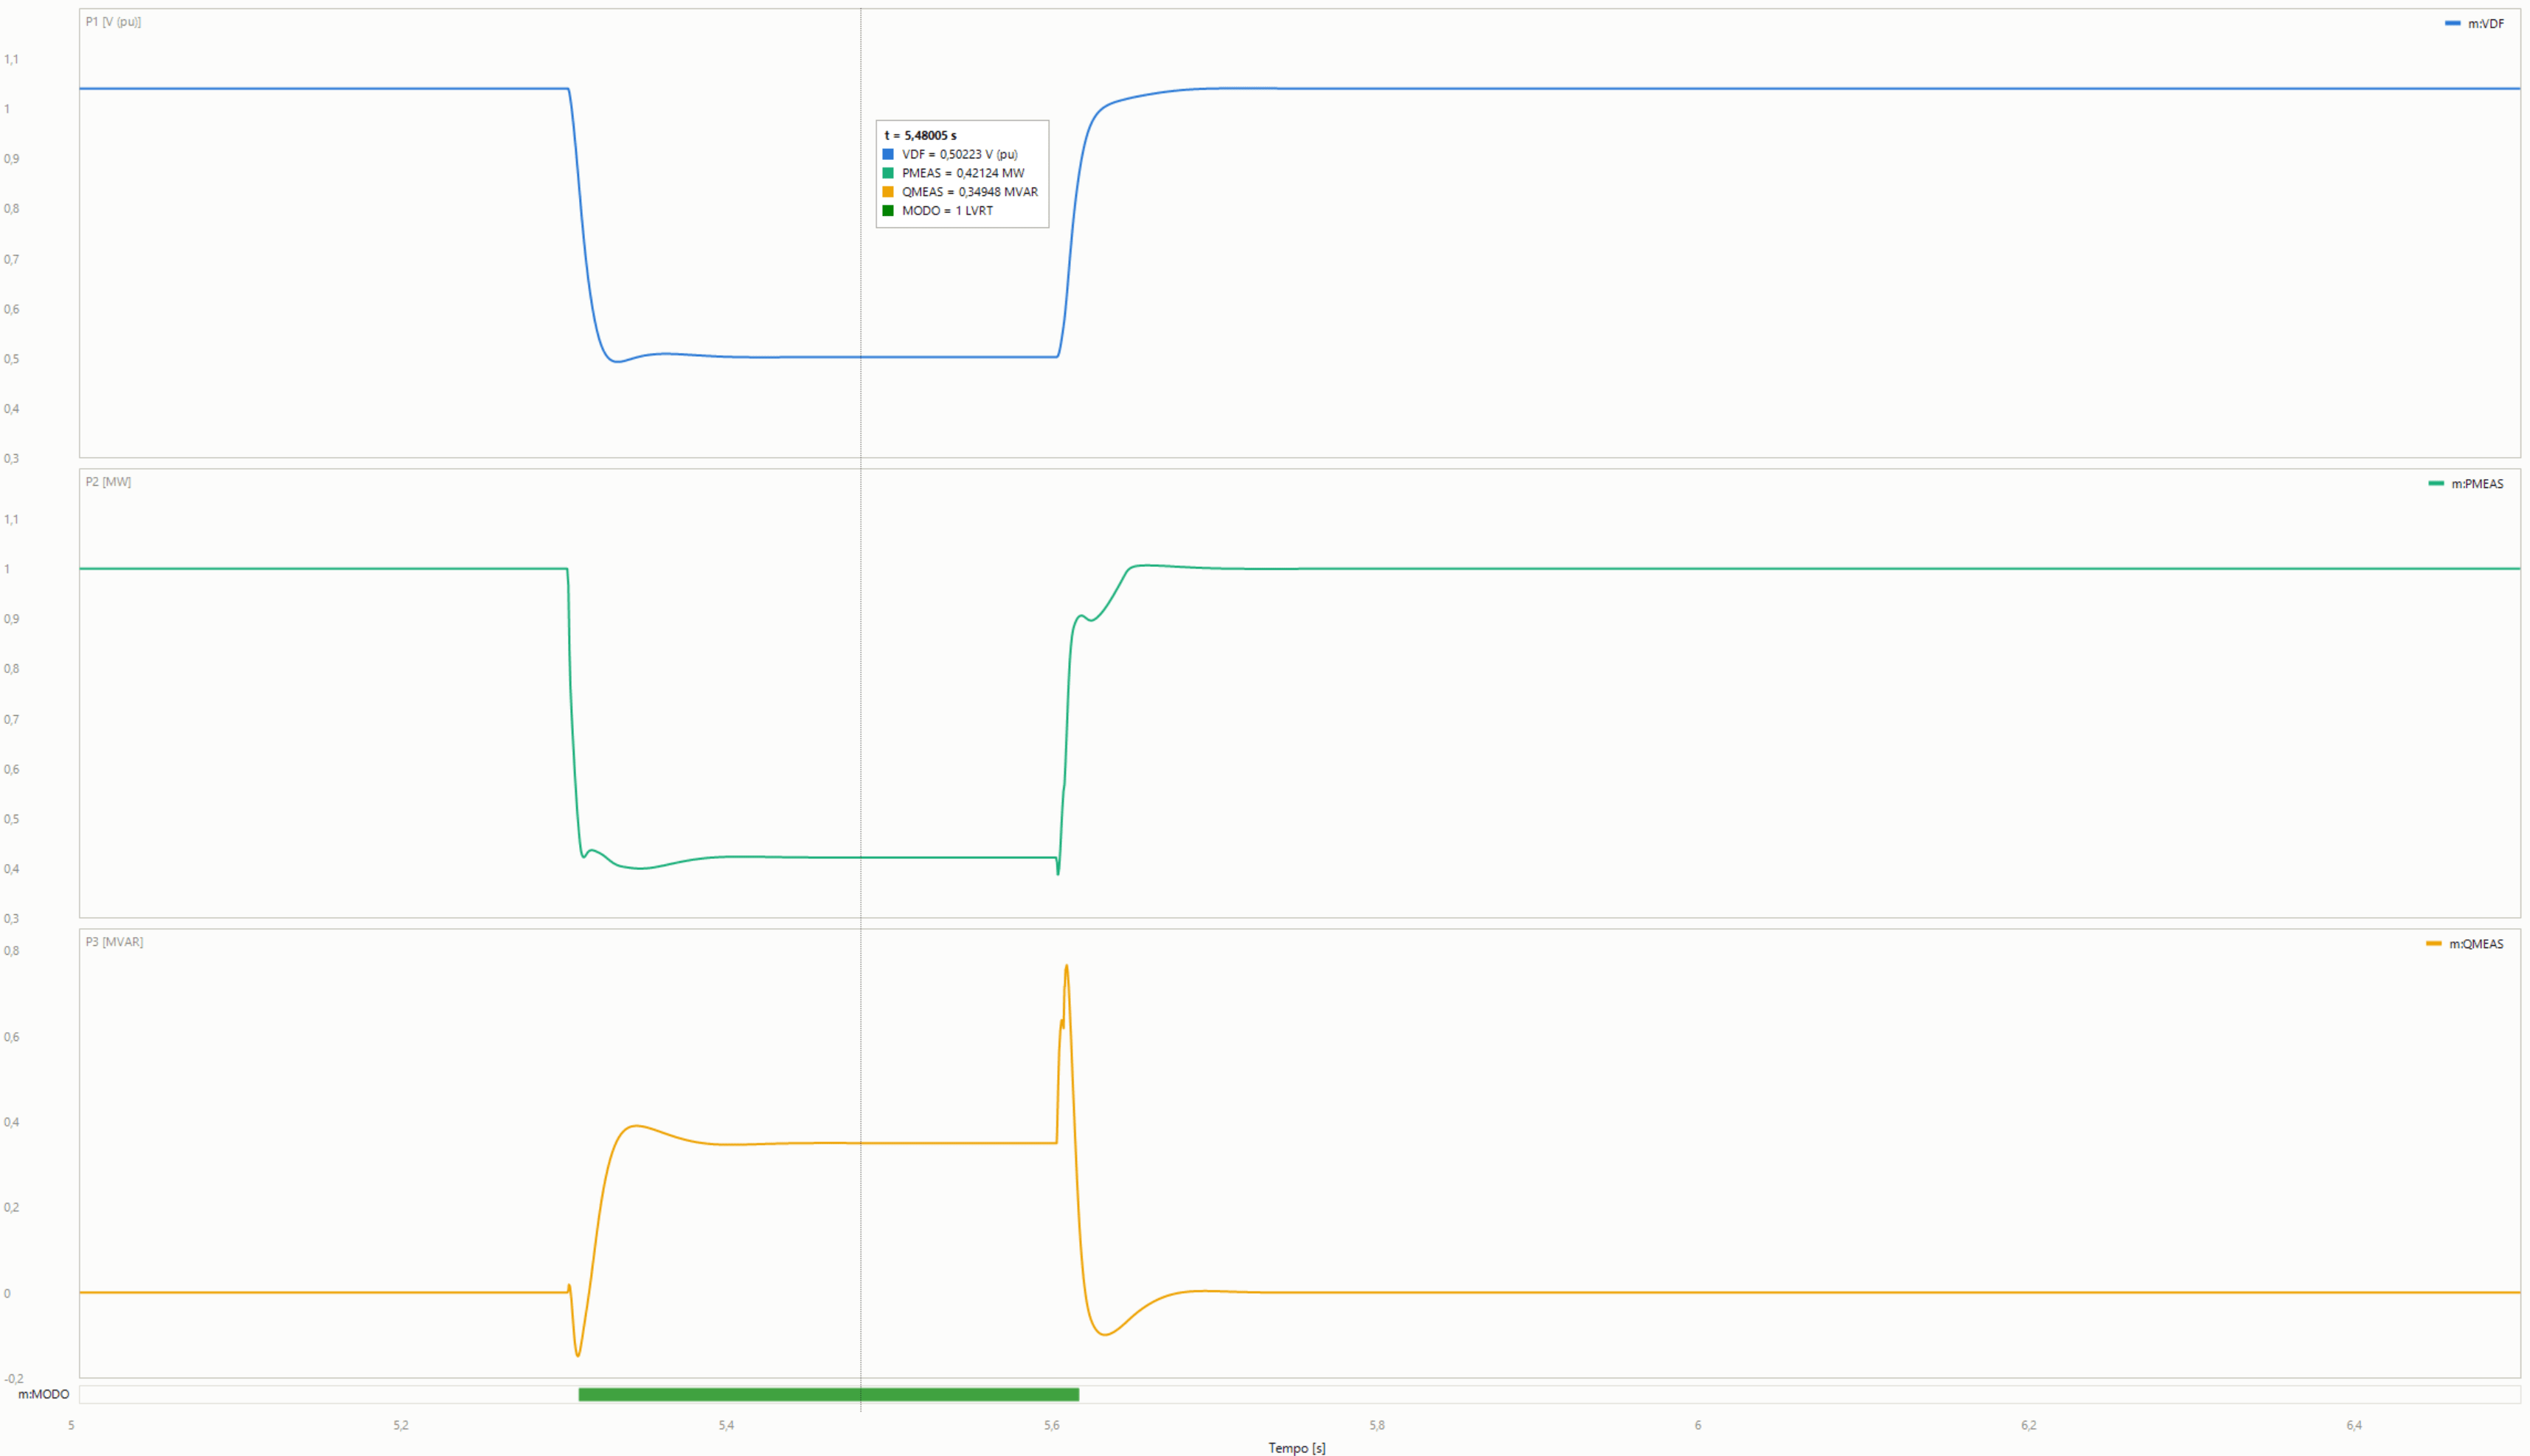This screenshot has width=2530, height=1456.
Task: Click the dark green MODO swatch in tooltip
Action: click(888, 211)
